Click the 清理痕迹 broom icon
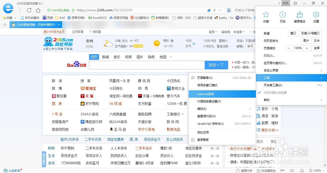Viewport: 327px width, 173px height. [300, 15]
